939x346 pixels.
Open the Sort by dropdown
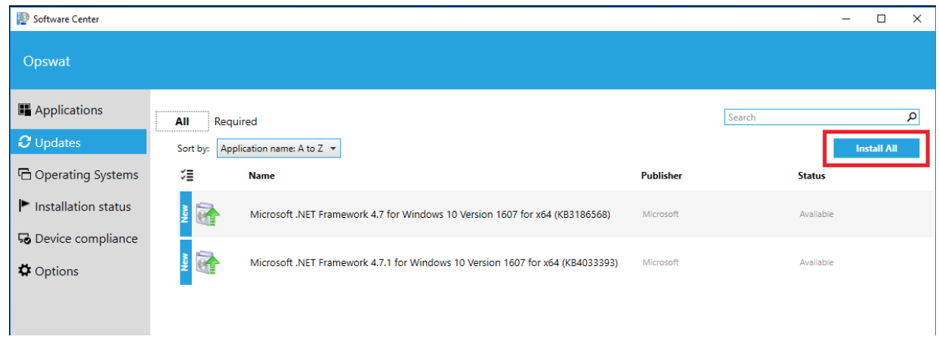[279, 149]
